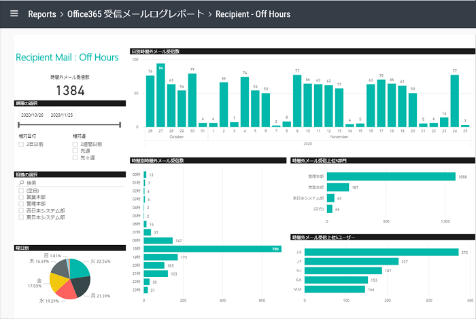476x319 pixels.
Task: Check the 東日本システム部 checkbox
Action: click(21, 217)
